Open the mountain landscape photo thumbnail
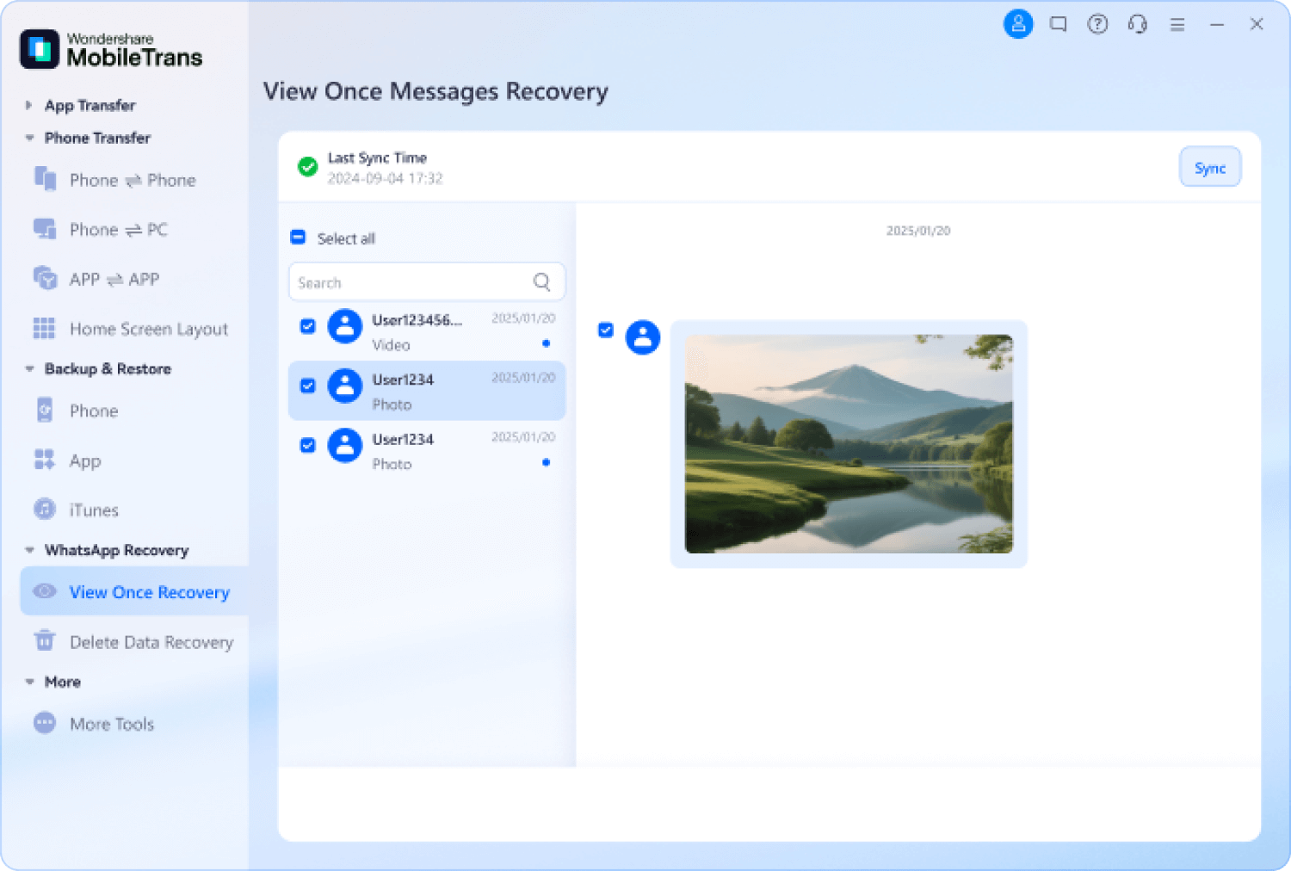 (848, 444)
